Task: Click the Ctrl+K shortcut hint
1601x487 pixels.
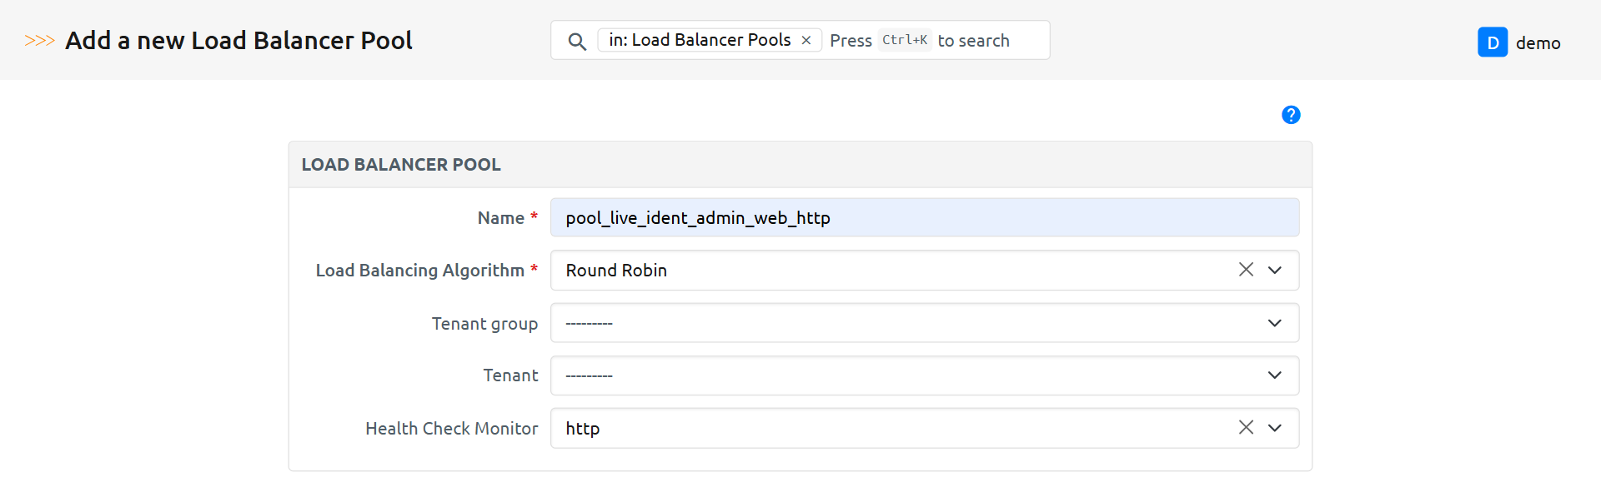Action: click(905, 40)
